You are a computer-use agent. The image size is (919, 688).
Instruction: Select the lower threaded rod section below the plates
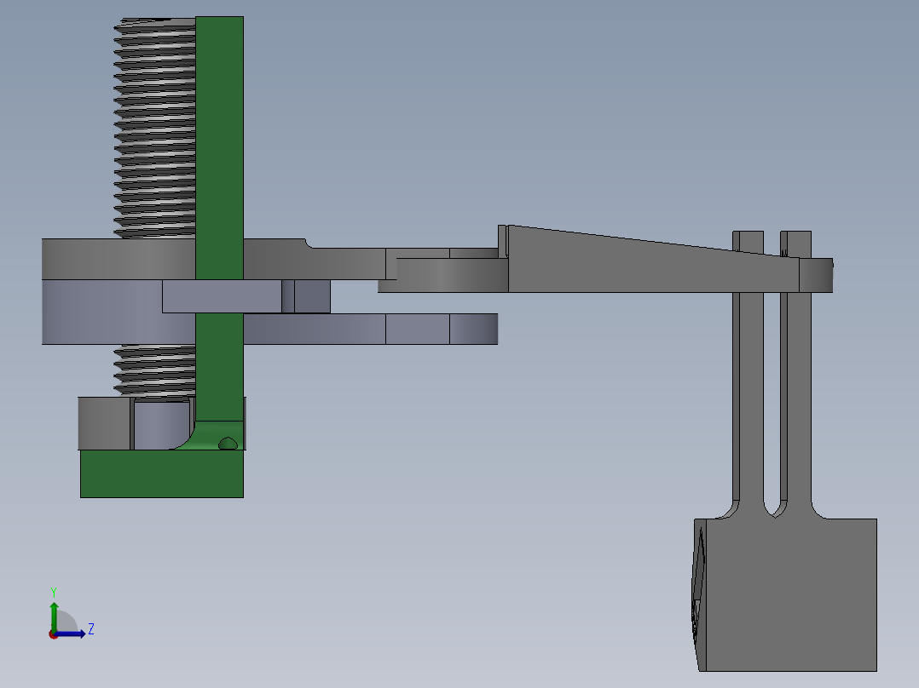pyautogui.click(x=155, y=371)
